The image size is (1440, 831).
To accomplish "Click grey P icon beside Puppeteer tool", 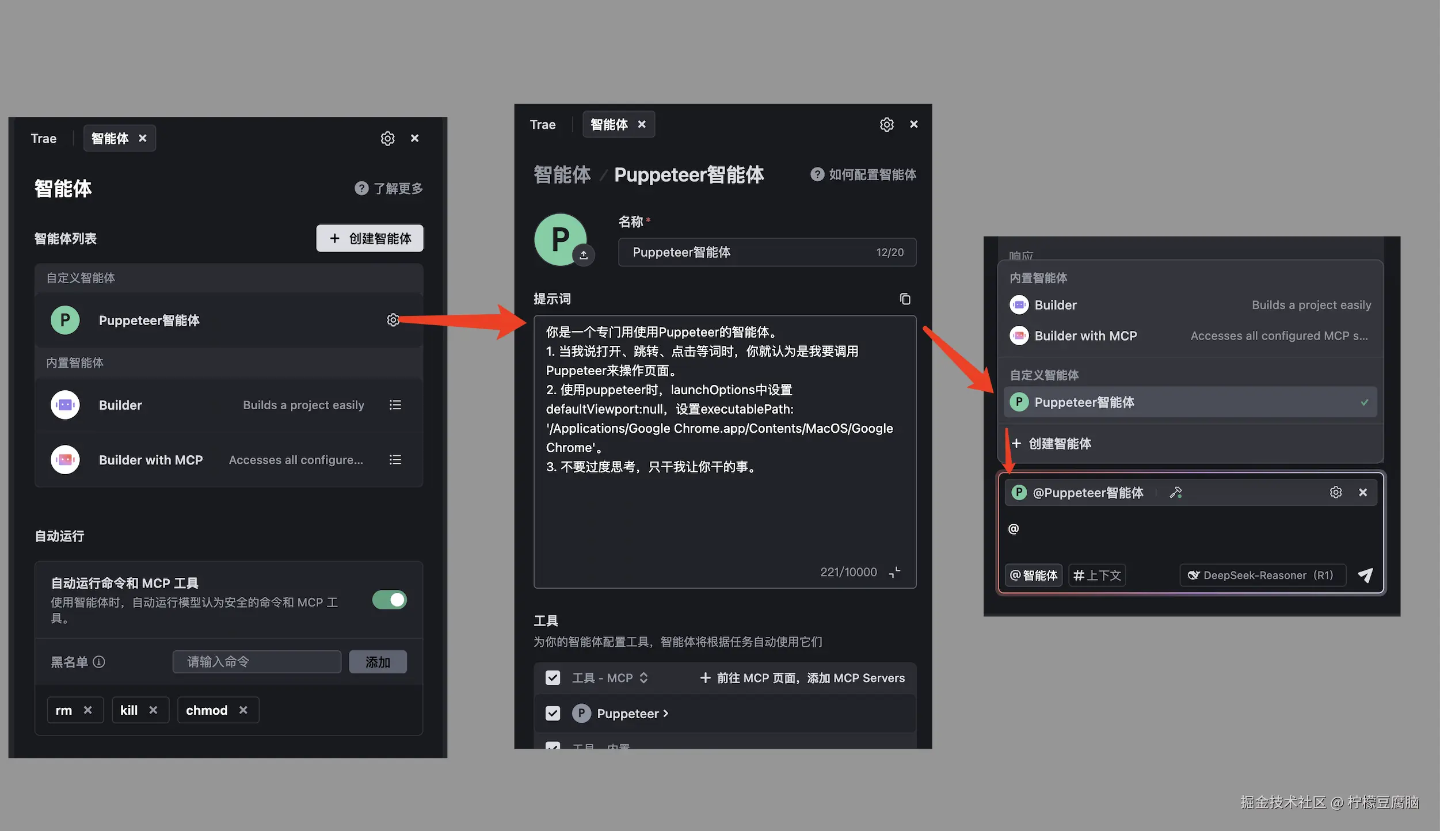I will coord(581,714).
